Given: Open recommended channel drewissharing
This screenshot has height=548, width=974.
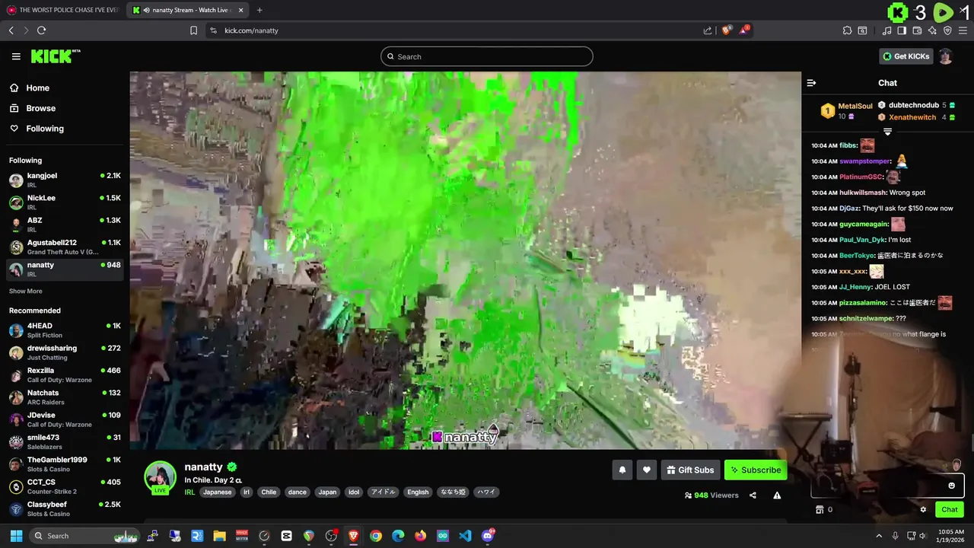Looking at the screenshot, I should pyautogui.click(x=65, y=352).
